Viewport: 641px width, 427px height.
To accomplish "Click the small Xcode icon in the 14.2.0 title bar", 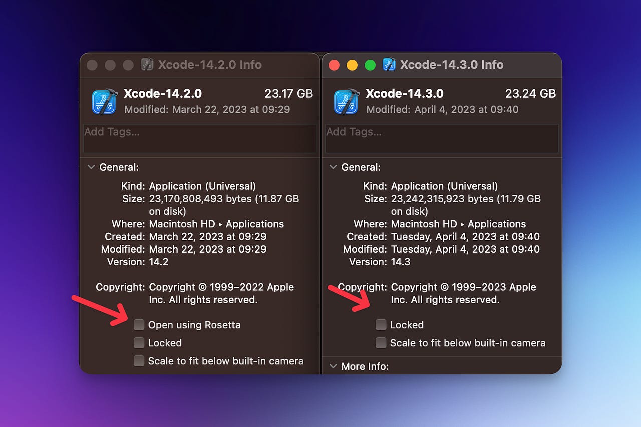I will (147, 64).
